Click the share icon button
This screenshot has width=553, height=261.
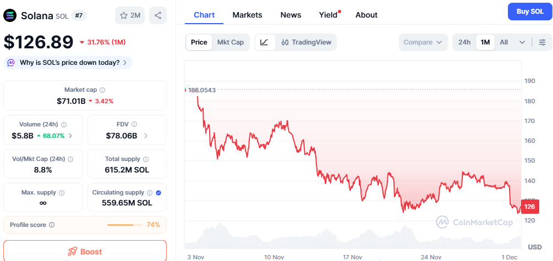click(x=158, y=15)
